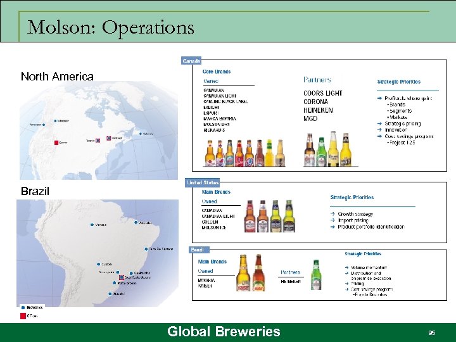Click slide page number 95
This screenshot has height=342, width=456.
coord(431,332)
